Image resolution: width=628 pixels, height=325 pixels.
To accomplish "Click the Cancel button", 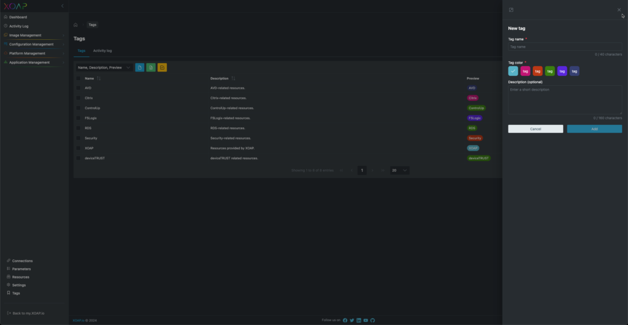I will (x=535, y=129).
